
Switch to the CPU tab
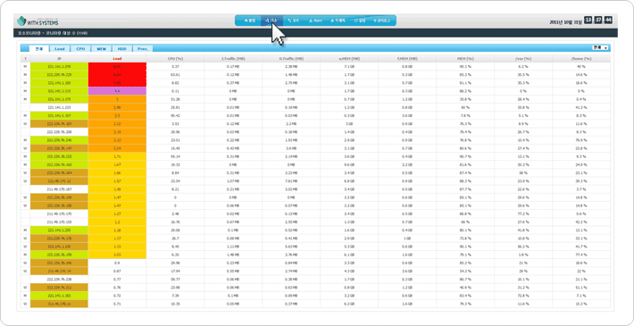pos(80,48)
